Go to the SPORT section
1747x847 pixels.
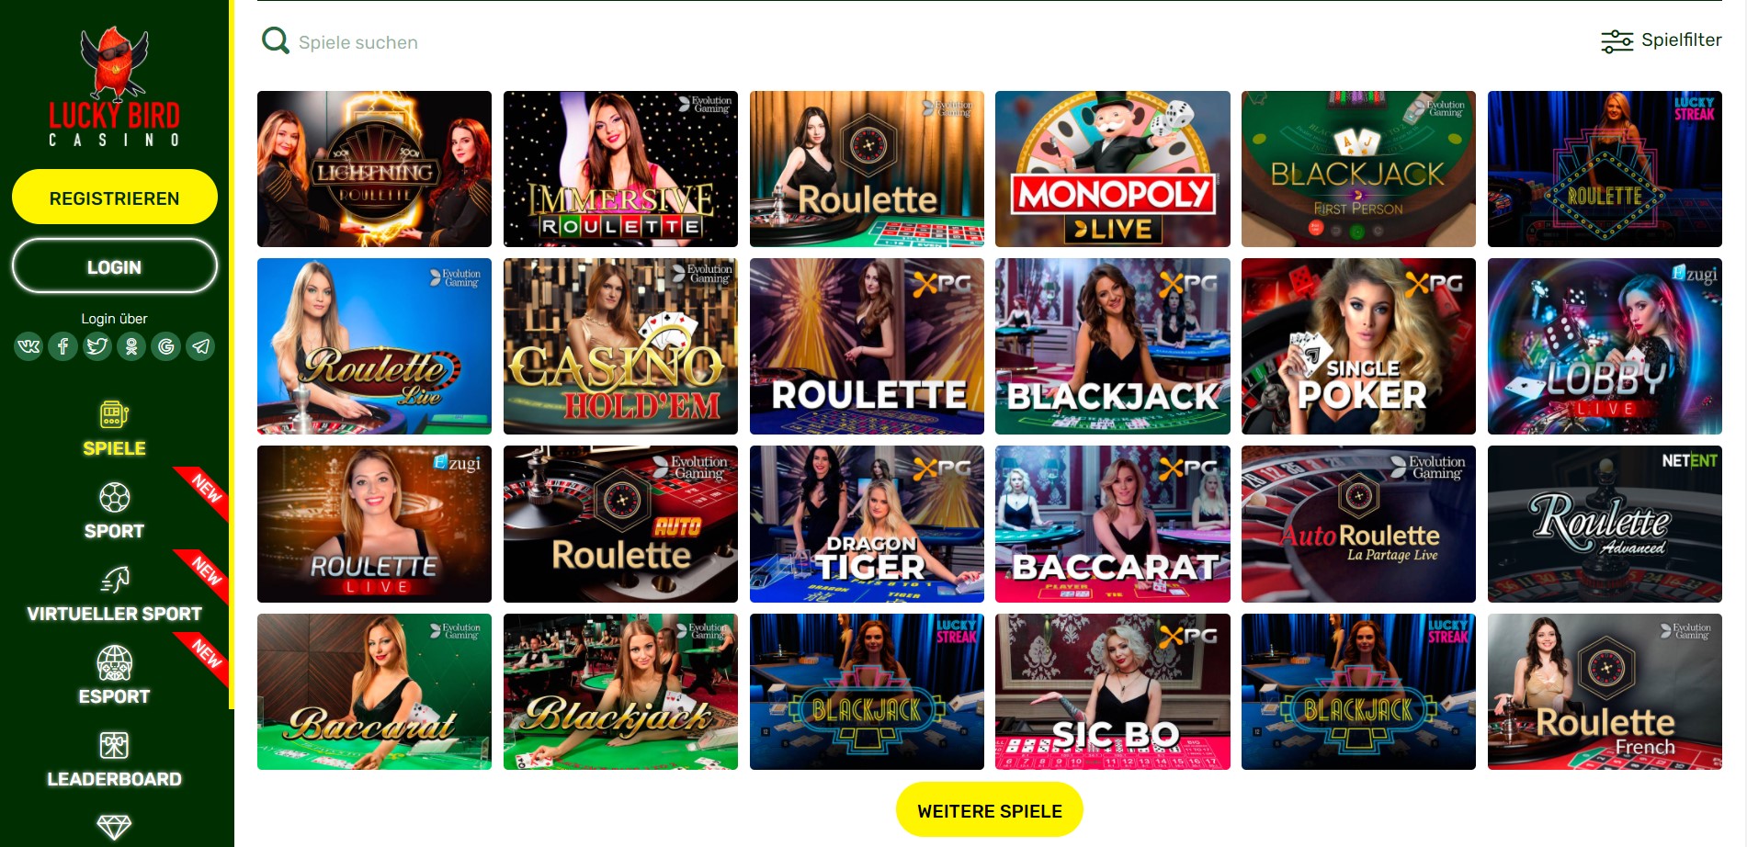point(114,512)
